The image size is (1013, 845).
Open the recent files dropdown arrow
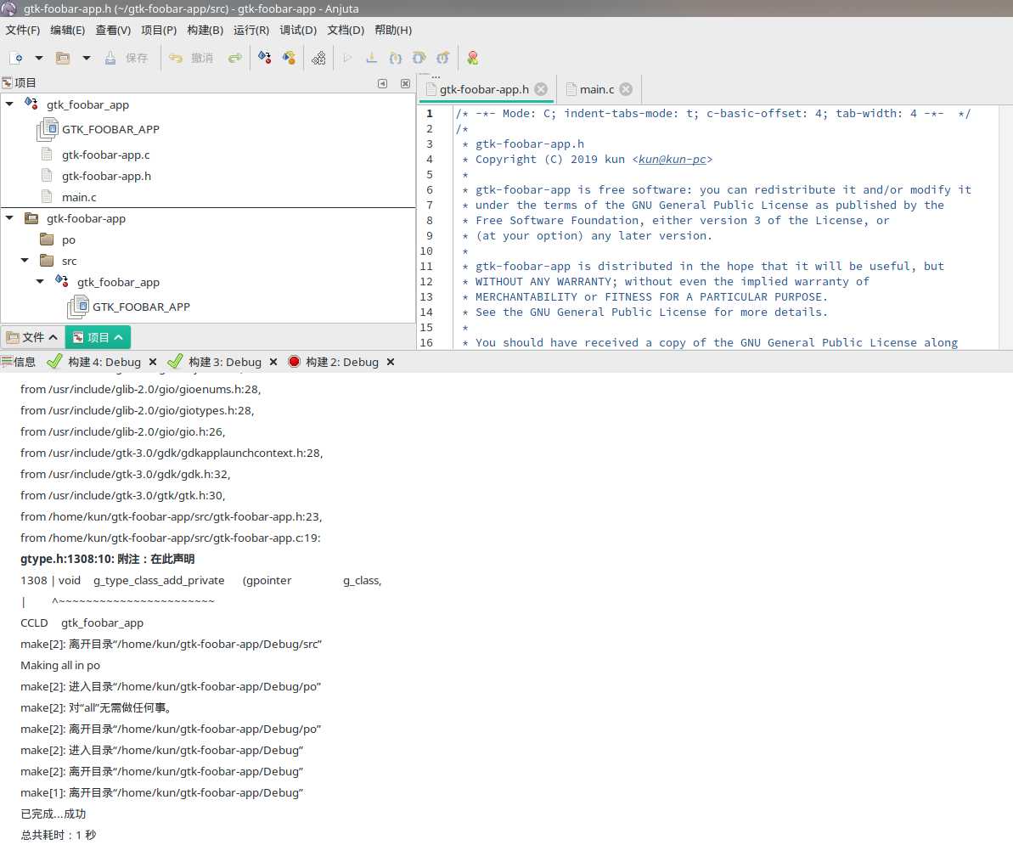pos(86,58)
